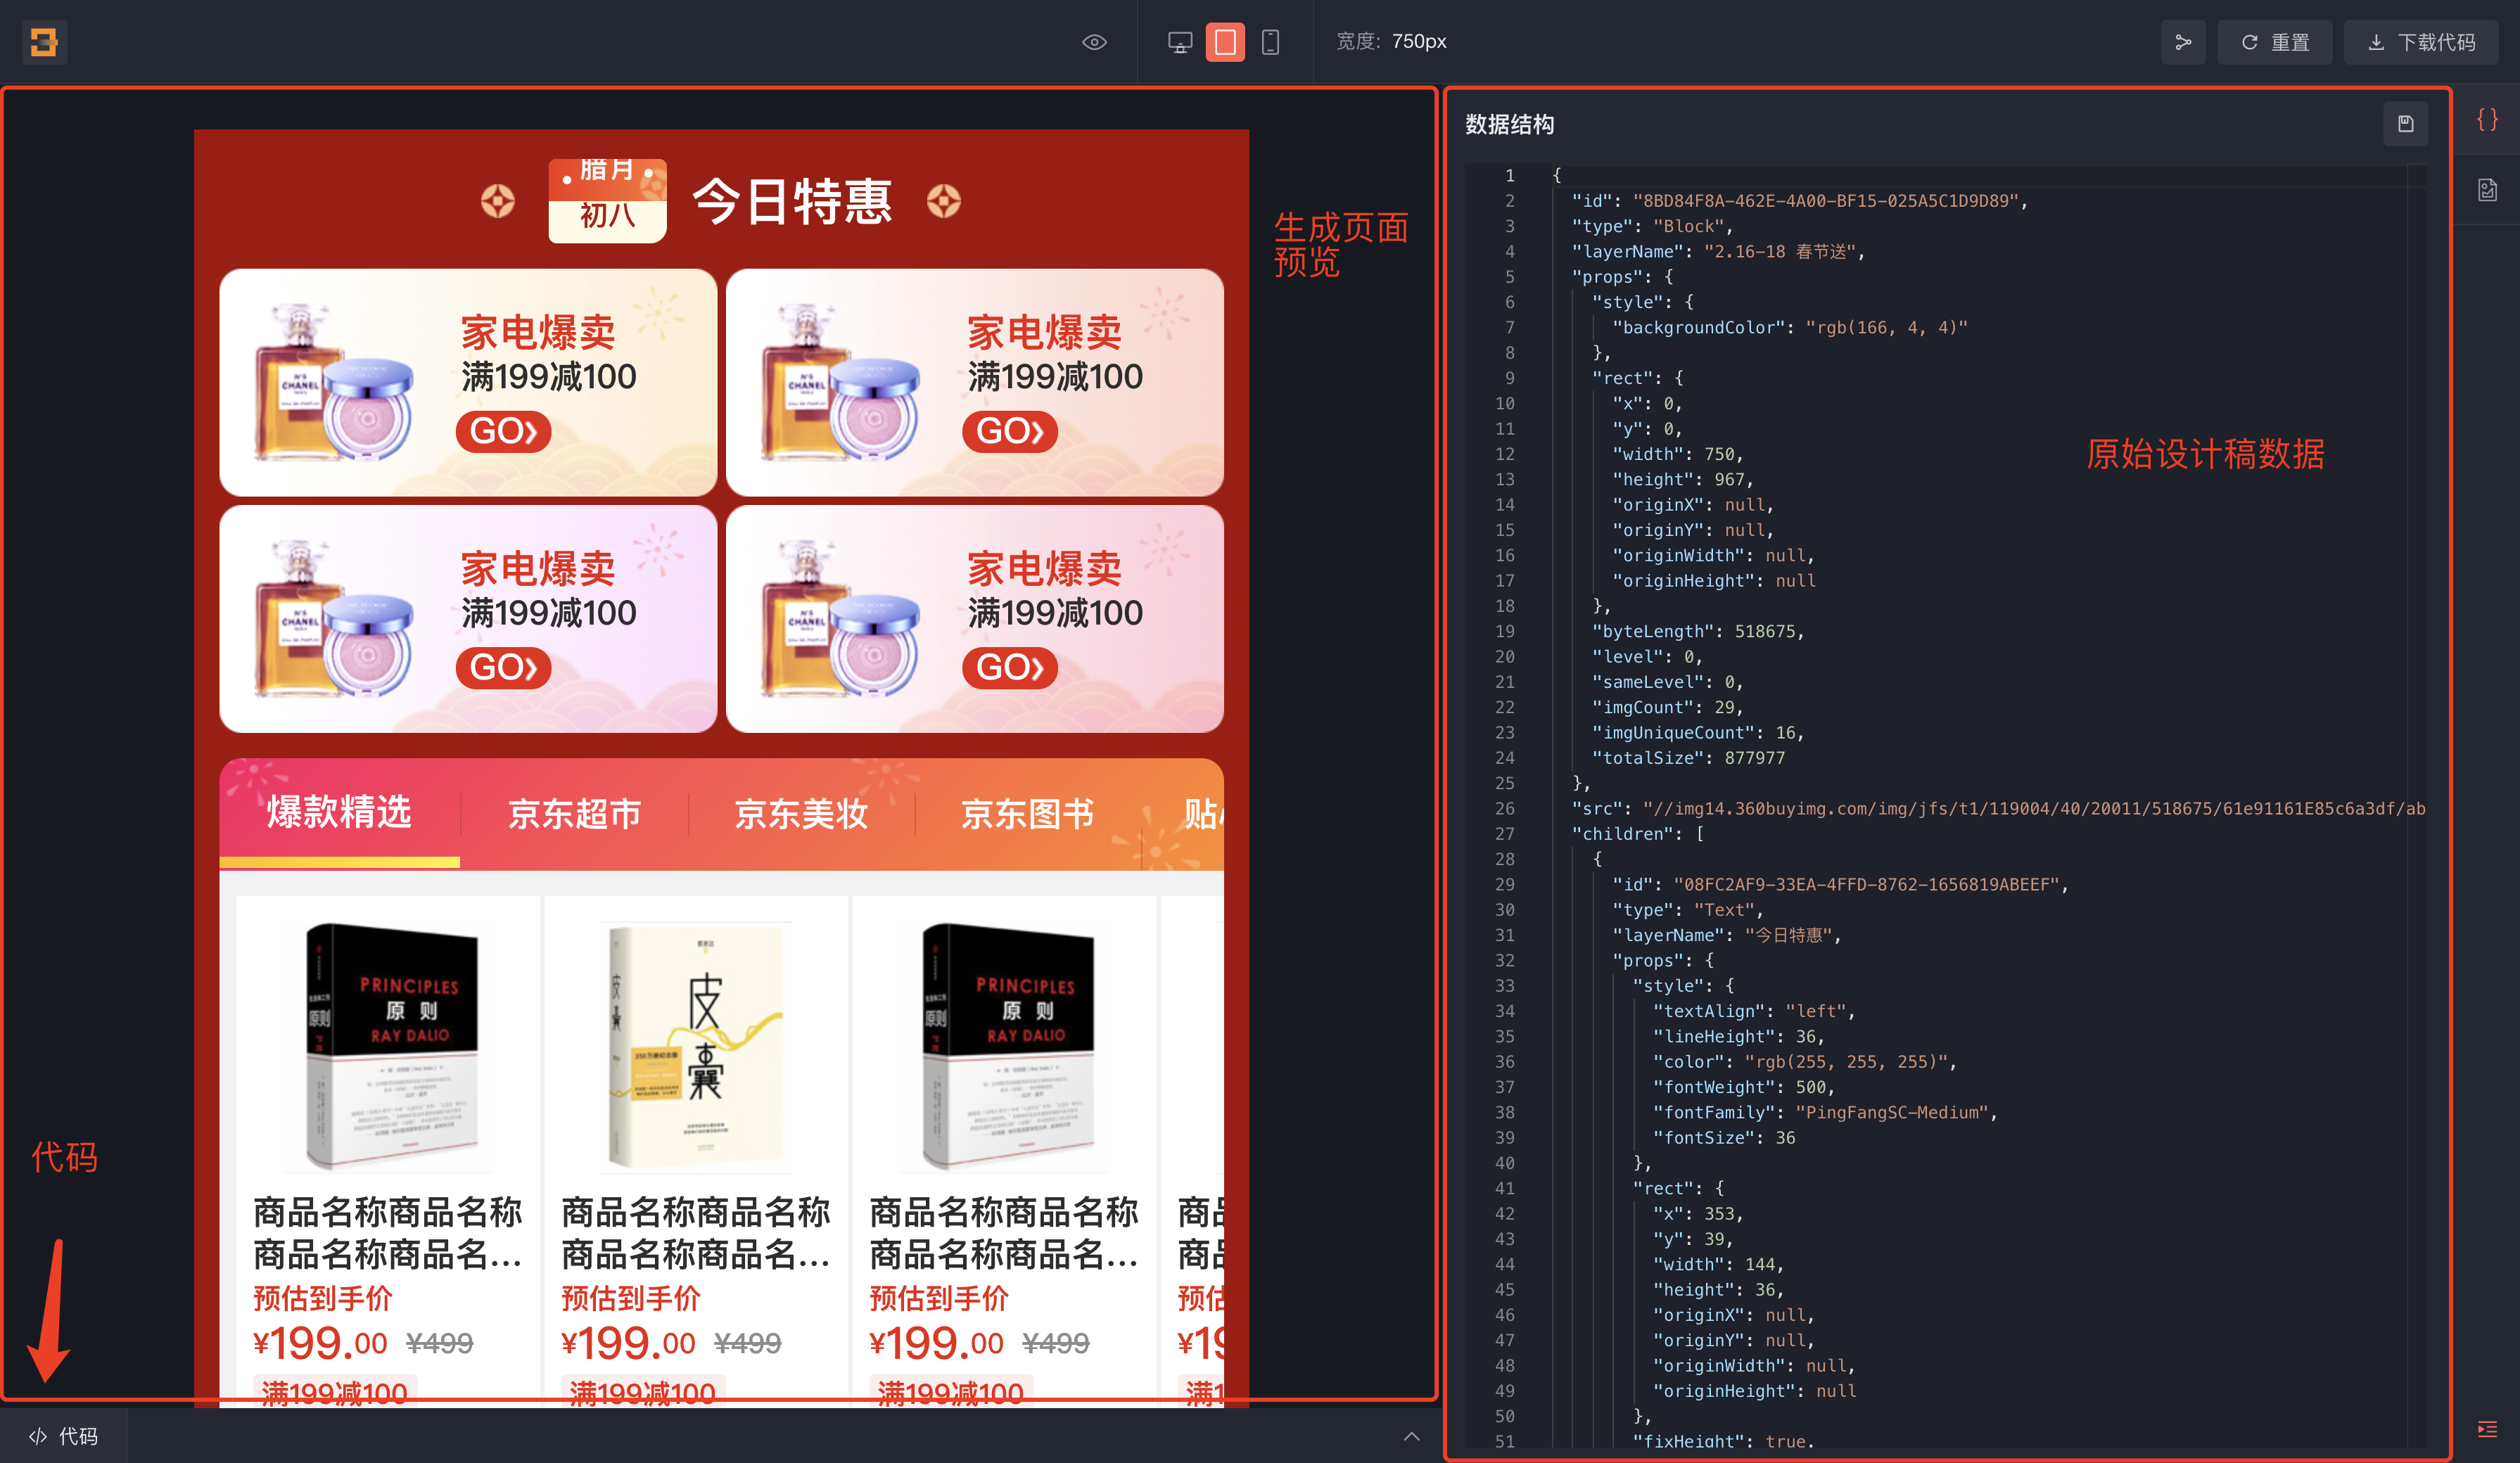2520x1463 pixels.
Task: Click the indent icon at bottom right
Action: coord(2487,1429)
